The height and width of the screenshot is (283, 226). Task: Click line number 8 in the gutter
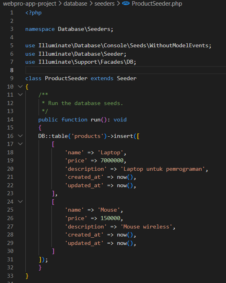(12, 70)
